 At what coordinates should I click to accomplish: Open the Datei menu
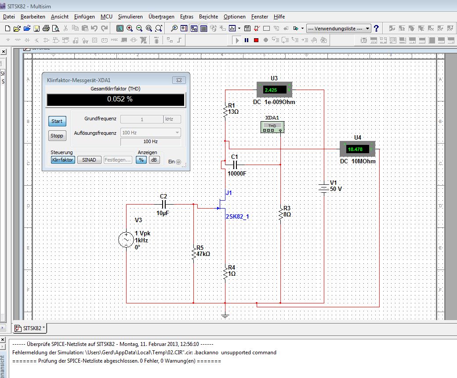point(9,17)
